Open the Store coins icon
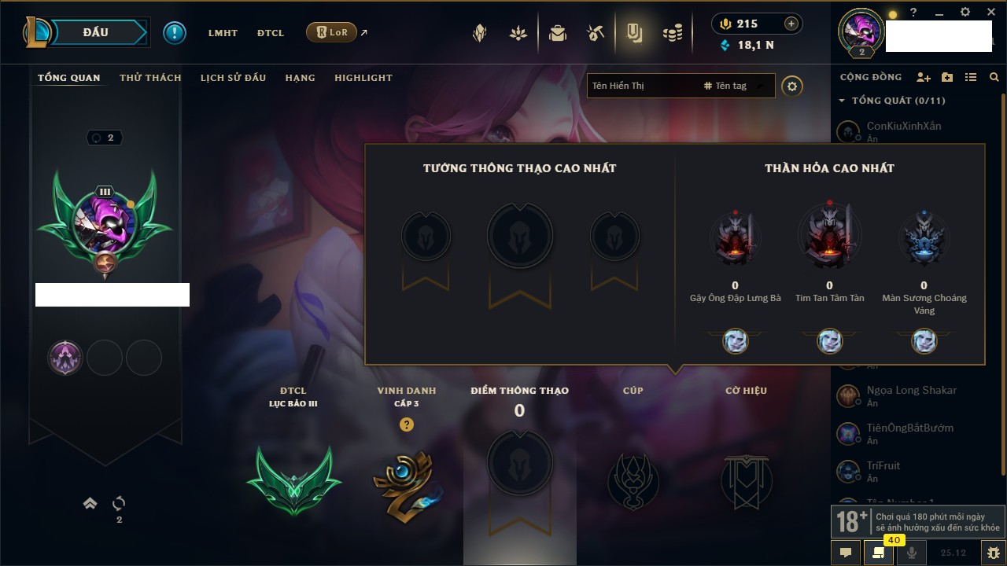The image size is (1007, 566). (672, 33)
